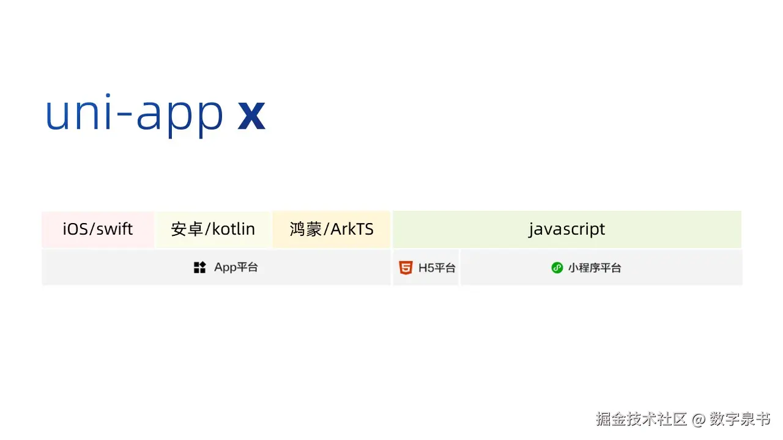Select the word "swift"
The image size is (783, 440).
115,229
